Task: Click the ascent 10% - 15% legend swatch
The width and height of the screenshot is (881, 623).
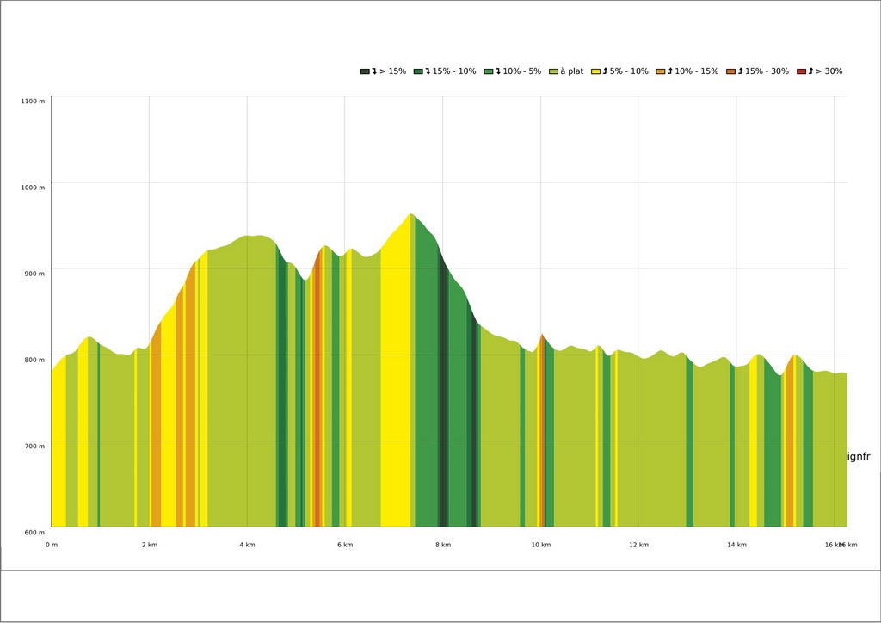Action: pyautogui.click(x=661, y=71)
